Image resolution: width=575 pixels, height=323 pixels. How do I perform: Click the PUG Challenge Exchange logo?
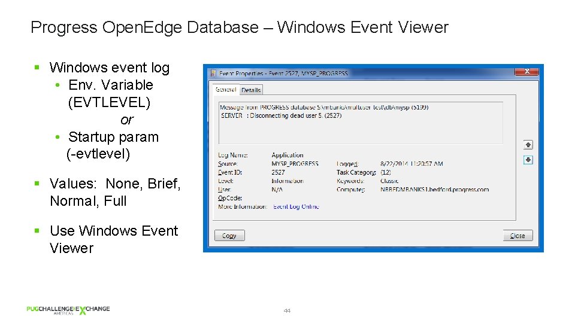click(68, 310)
